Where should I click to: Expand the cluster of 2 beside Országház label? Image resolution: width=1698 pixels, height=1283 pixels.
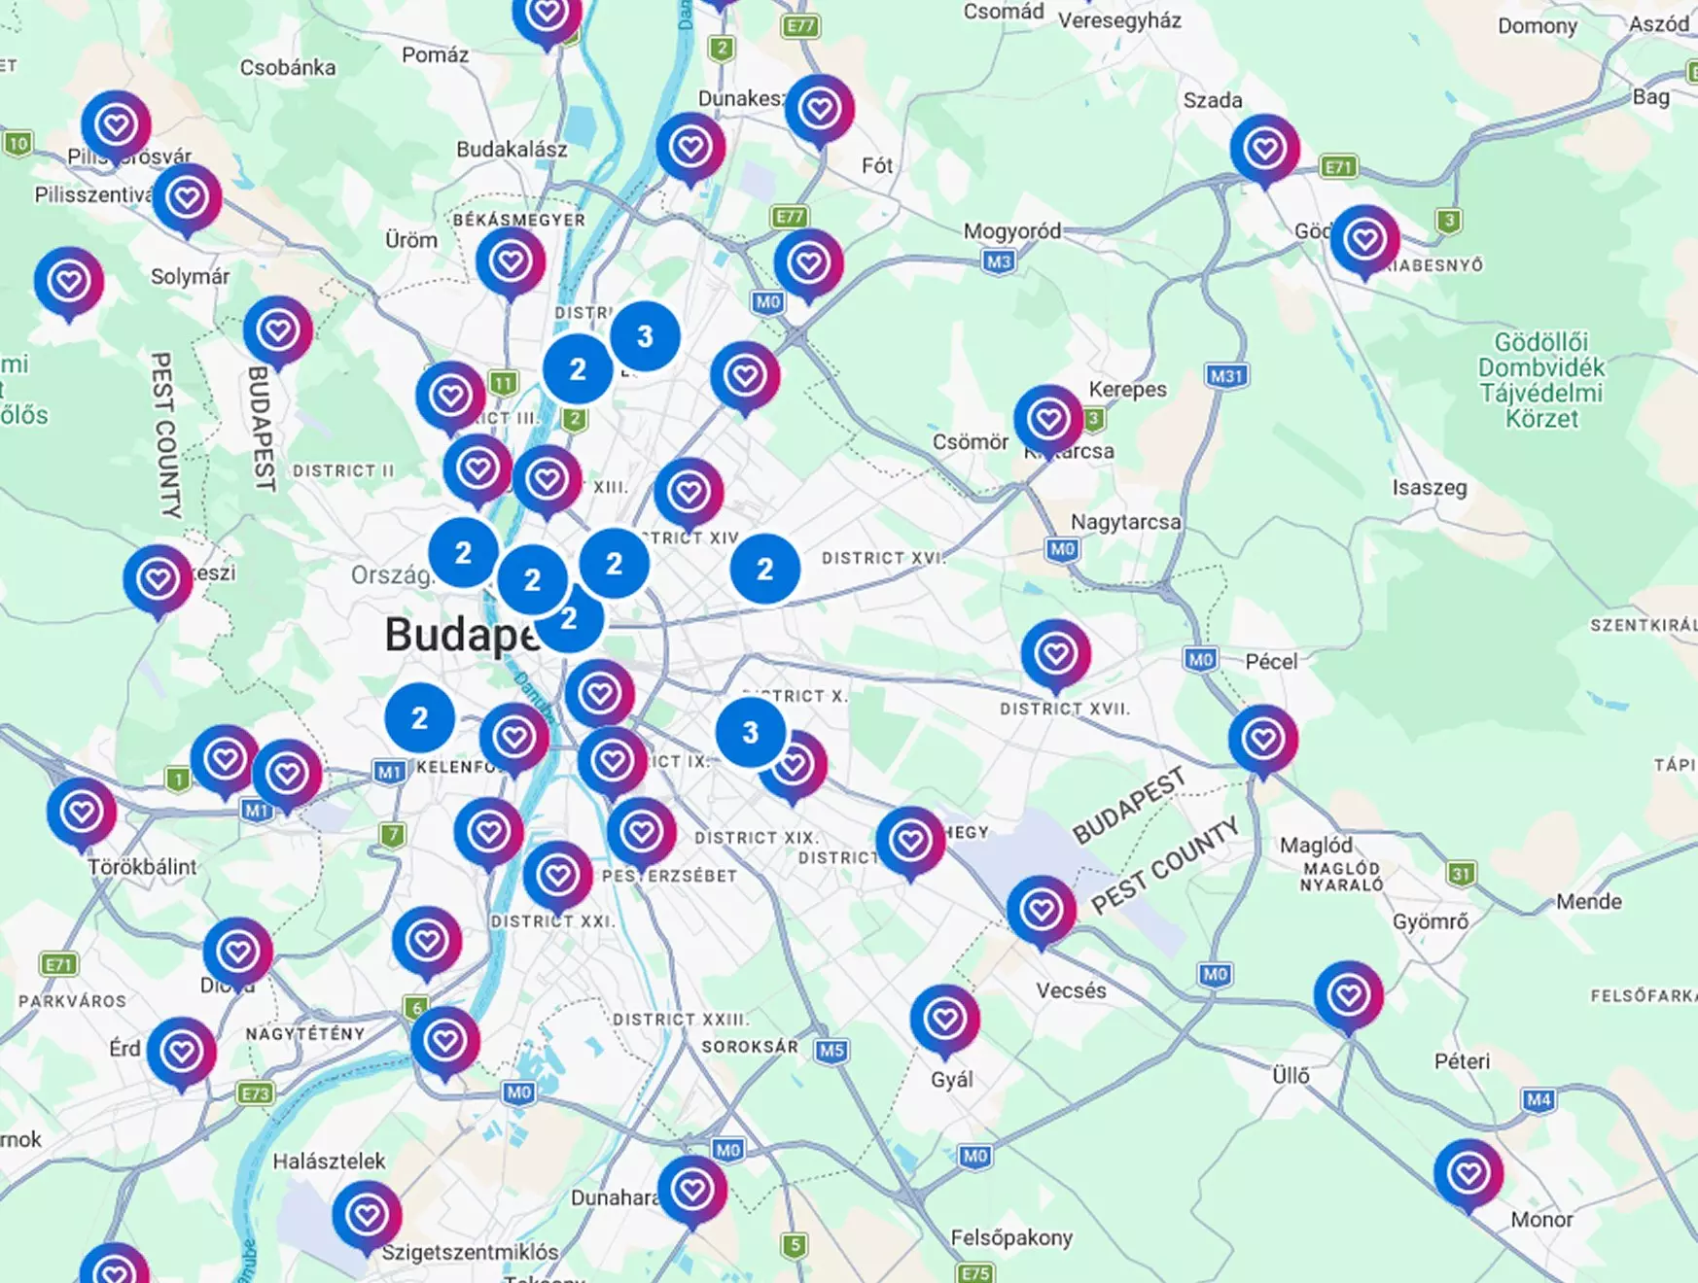(x=463, y=552)
